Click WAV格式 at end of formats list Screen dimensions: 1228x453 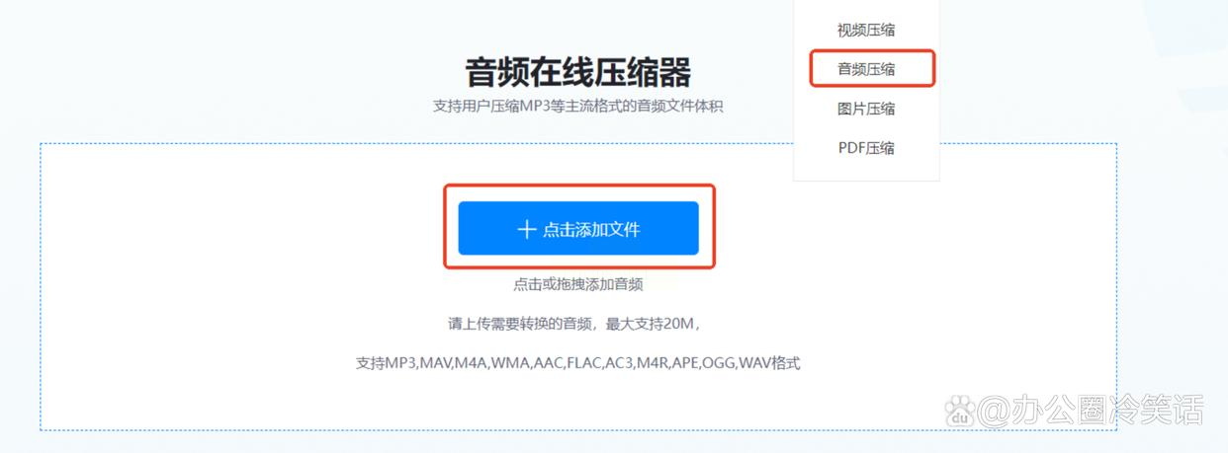pyautogui.click(x=770, y=363)
